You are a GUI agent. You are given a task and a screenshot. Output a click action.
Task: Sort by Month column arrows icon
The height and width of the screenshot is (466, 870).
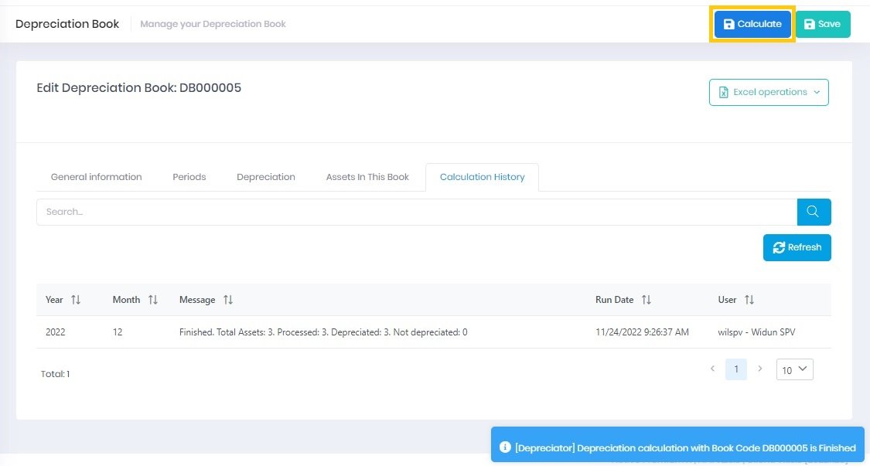[152, 300]
